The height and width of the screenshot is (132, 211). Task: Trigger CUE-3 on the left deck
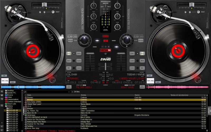coord(79,68)
